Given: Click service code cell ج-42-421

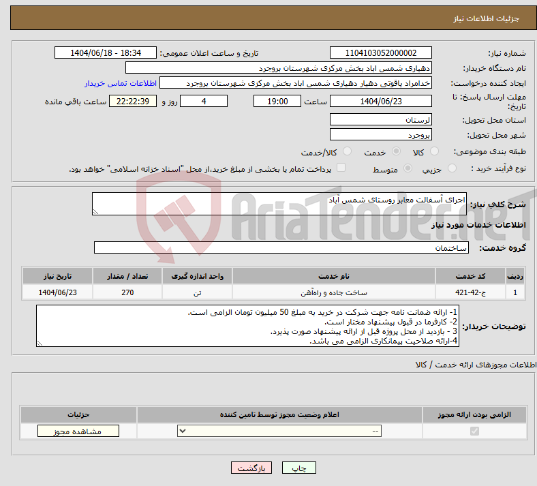Looking at the screenshot, I should (471, 292).
